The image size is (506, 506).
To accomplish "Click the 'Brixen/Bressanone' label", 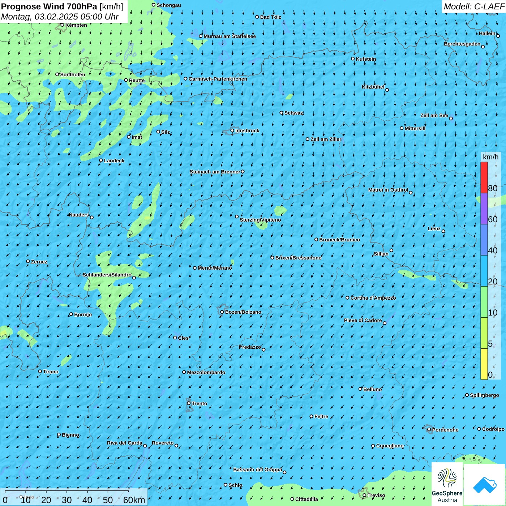I will coord(298,258).
